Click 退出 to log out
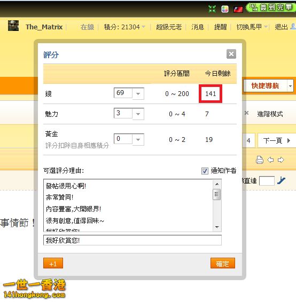The image size is (296, 302). coord(281,27)
